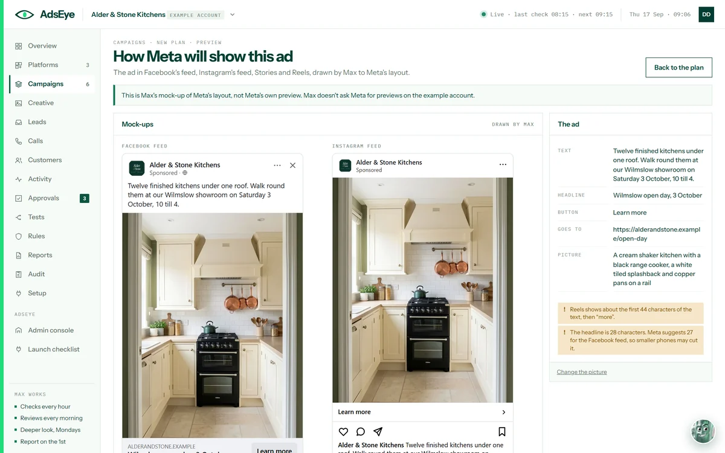Select Campaigns in the sidebar
The height and width of the screenshot is (453, 725).
click(x=52, y=84)
